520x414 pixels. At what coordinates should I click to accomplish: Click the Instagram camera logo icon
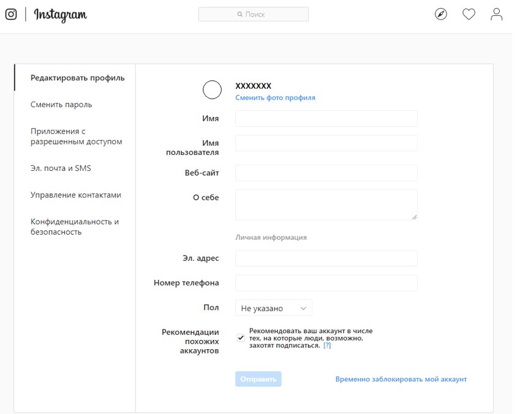(11, 14)
